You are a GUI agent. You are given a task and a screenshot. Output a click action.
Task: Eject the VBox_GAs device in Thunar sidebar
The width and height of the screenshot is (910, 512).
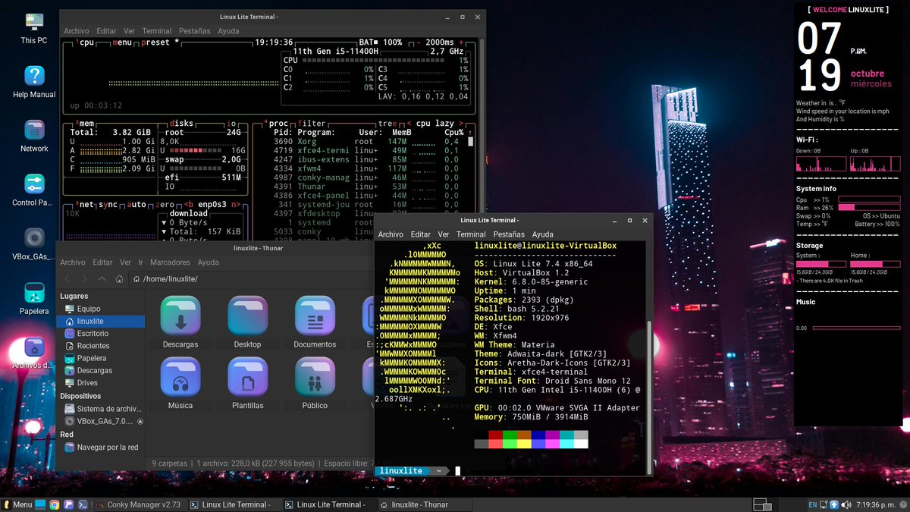(x=140, y=421)
